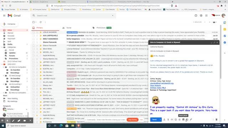Select Screencastify pen drawing tool
Image resolution: width=228 pixels, height=128 pixels.
(x=13, y=121)
